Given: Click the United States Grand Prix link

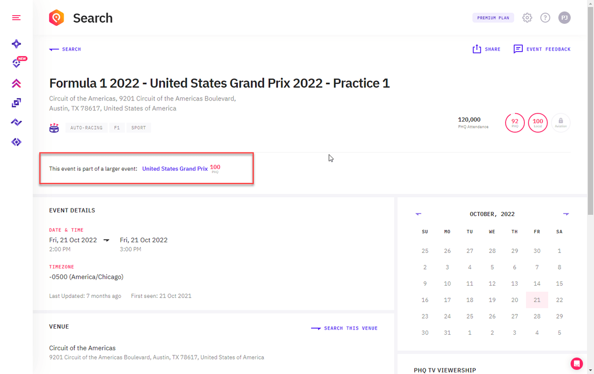Looking at the screenshot, I should coord(175,169).
